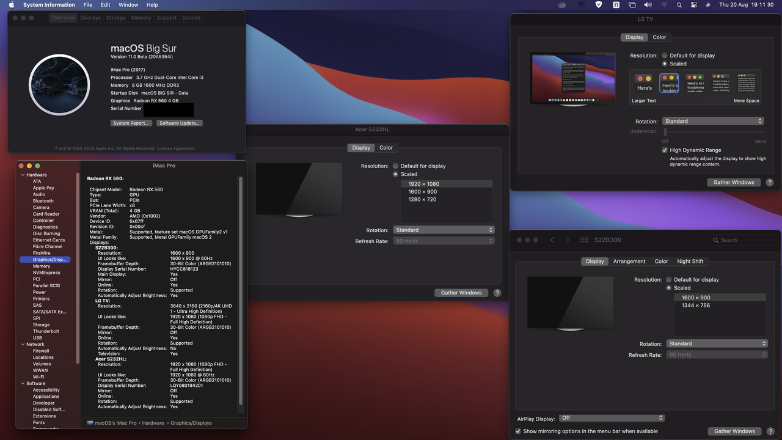
Task: Click the question mark help button in Acer S232HL window
Action: point(497,293)
